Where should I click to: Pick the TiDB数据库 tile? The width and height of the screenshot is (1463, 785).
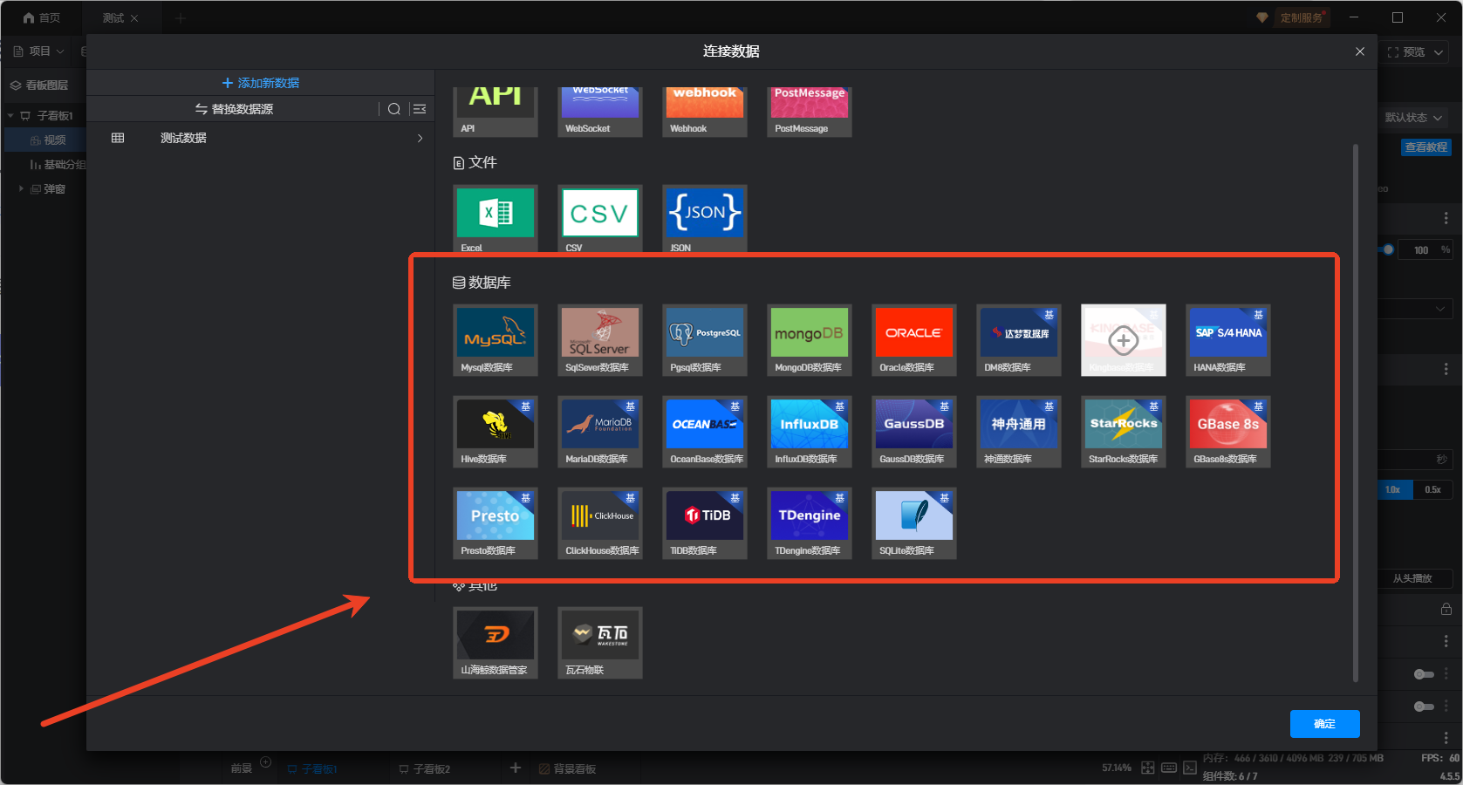coord(705,523)
